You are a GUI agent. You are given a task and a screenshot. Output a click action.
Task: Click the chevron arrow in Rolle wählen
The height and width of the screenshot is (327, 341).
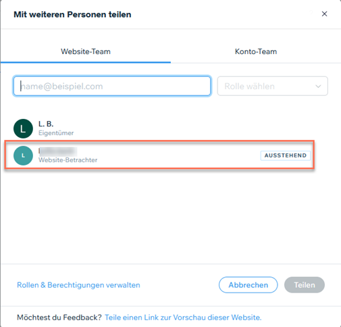tap(318, 86)
